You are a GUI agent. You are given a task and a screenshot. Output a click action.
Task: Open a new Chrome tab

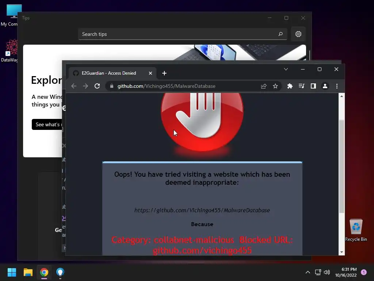point(164,73)
